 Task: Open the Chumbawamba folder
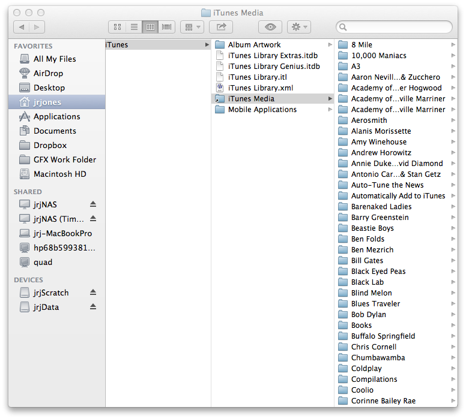pos(396,358)
